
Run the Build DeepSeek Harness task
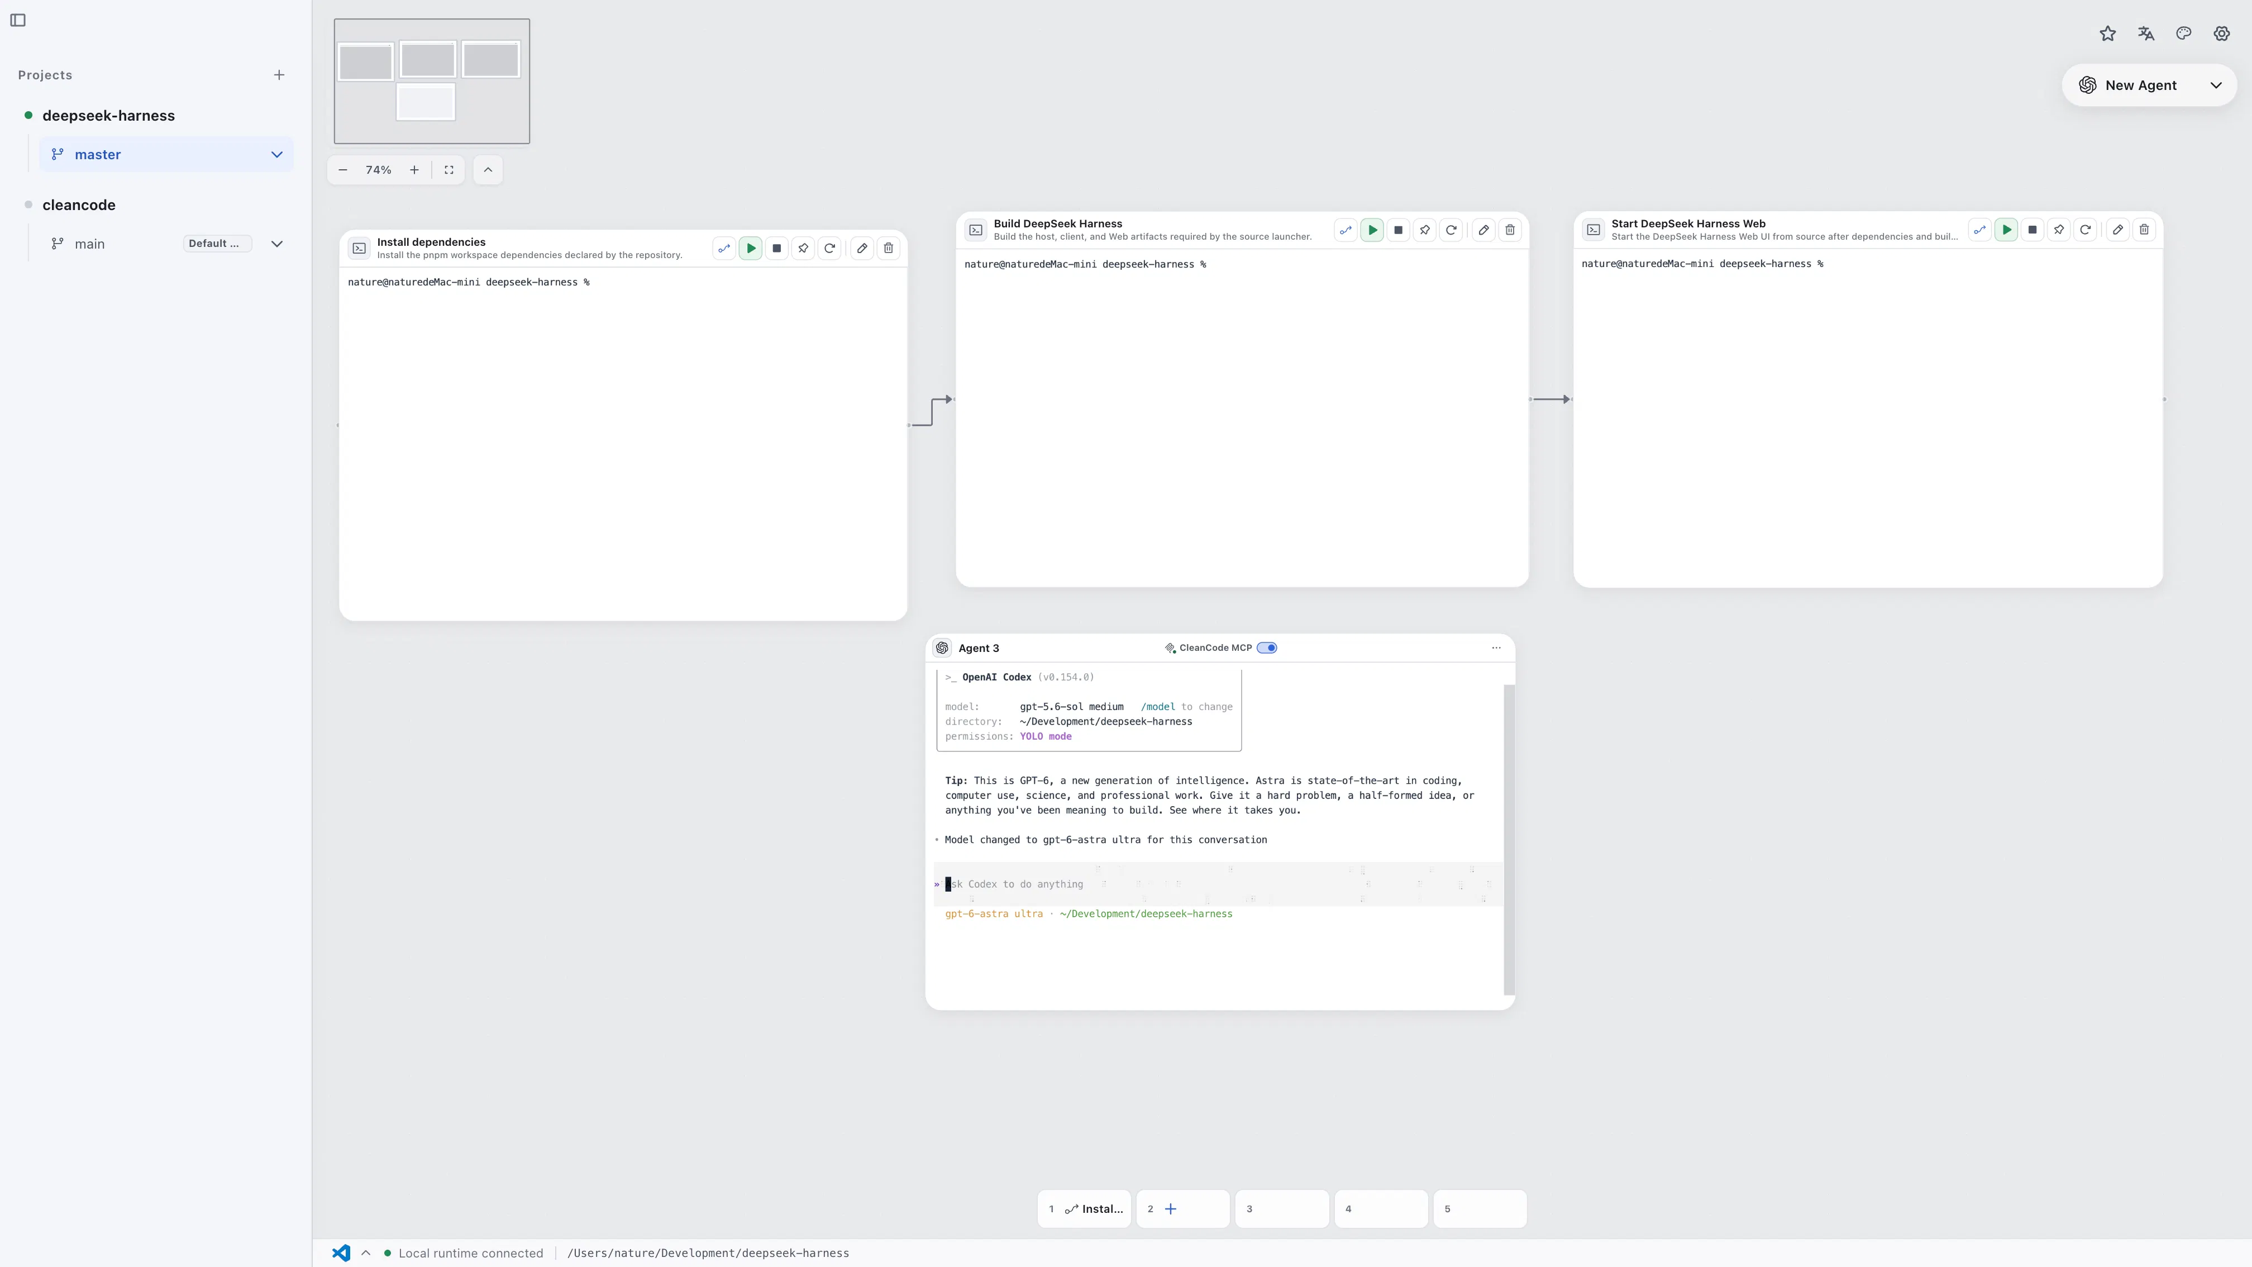coord(1372,230)
